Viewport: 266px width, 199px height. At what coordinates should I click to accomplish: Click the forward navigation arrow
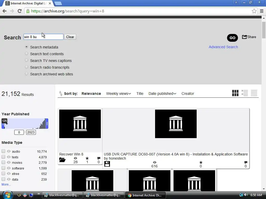12,11
